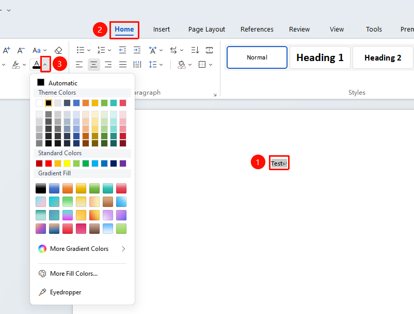Click the text highlight pen icon
The image size is (414, 314).
click(x=16, y=65)
